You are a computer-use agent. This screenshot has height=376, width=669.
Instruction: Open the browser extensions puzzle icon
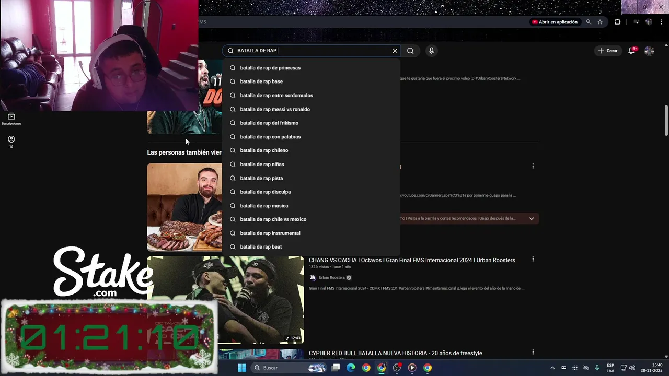pos(618,22)
